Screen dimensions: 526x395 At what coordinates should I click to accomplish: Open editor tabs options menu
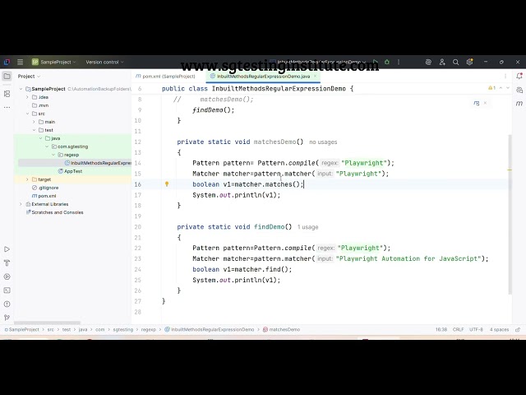pos(505,77)
